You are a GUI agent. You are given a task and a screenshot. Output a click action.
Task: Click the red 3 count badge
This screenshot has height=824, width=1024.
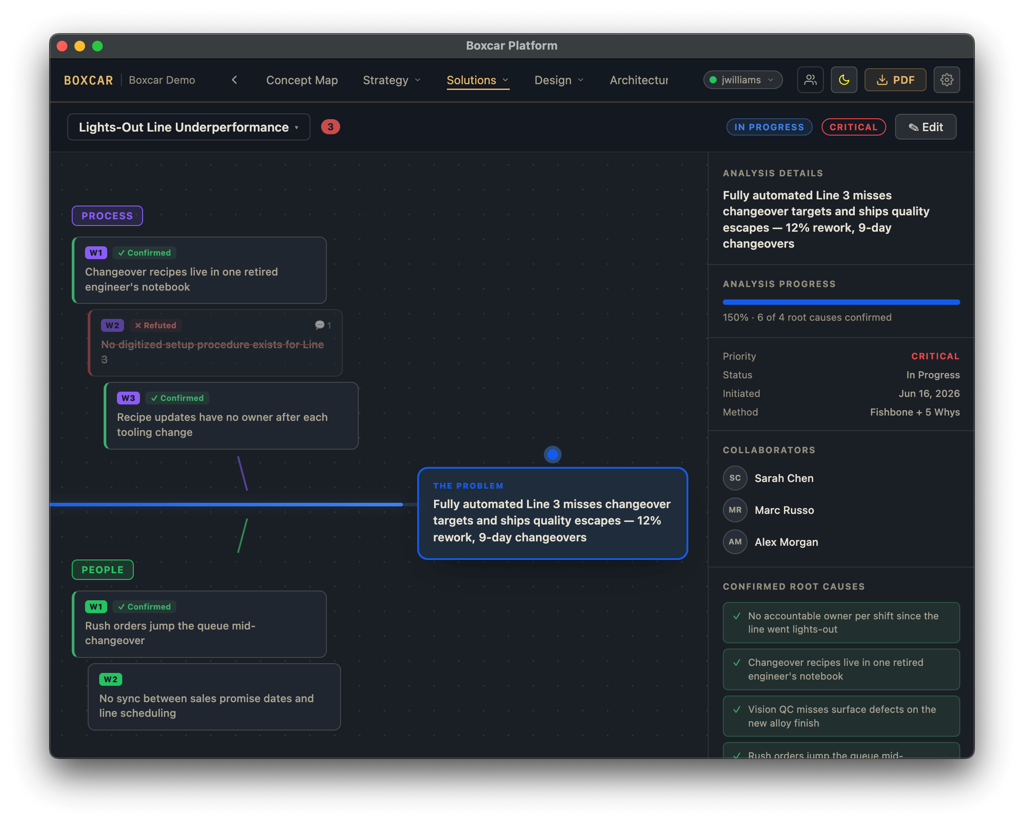click(x=330, y=127)
